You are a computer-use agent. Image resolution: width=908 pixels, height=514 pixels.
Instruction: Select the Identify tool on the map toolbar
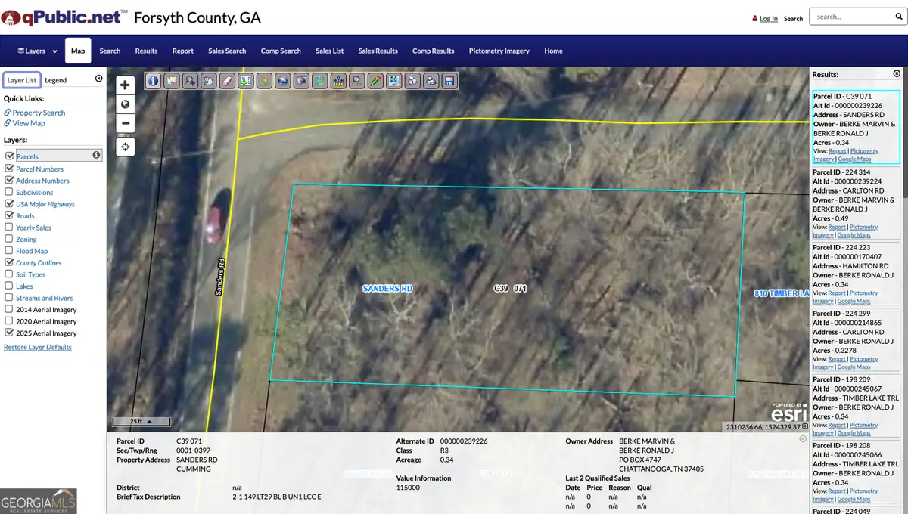click(153, 80)
